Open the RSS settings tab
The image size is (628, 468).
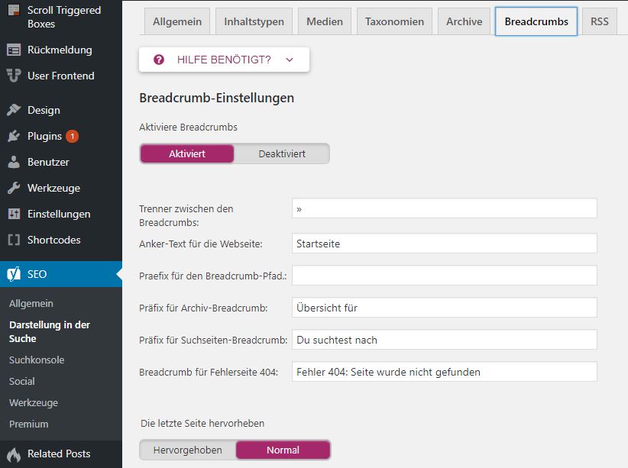(599, 21)
